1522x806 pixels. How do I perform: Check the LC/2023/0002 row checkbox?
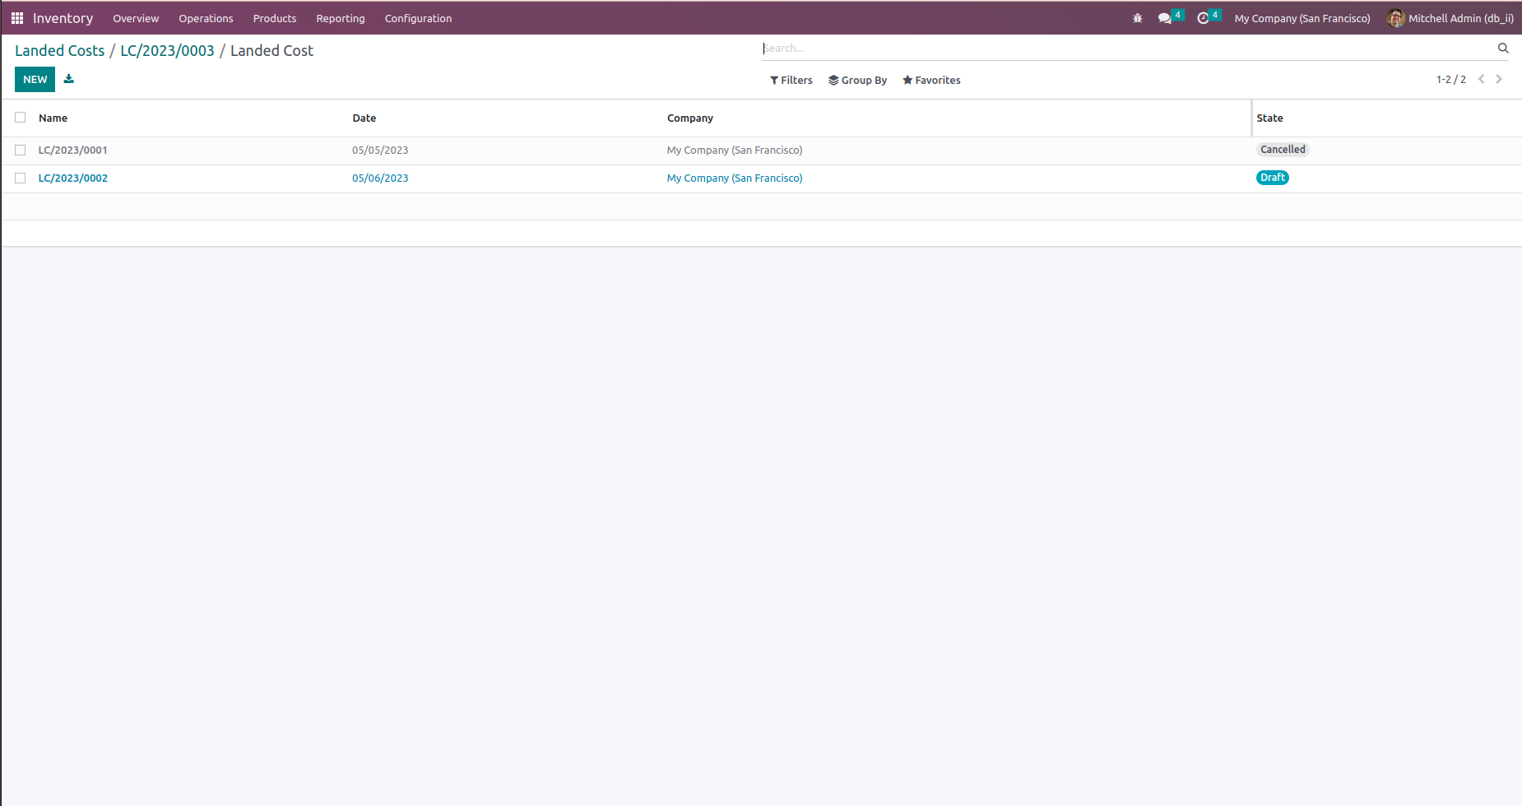tap(21, 178)
